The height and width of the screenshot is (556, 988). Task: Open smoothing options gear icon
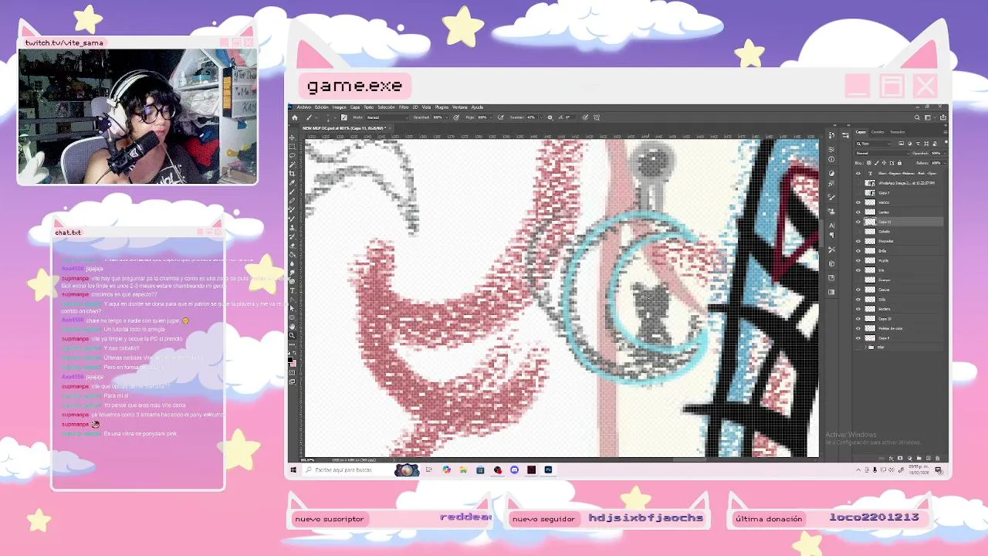[x=550, y=117]
